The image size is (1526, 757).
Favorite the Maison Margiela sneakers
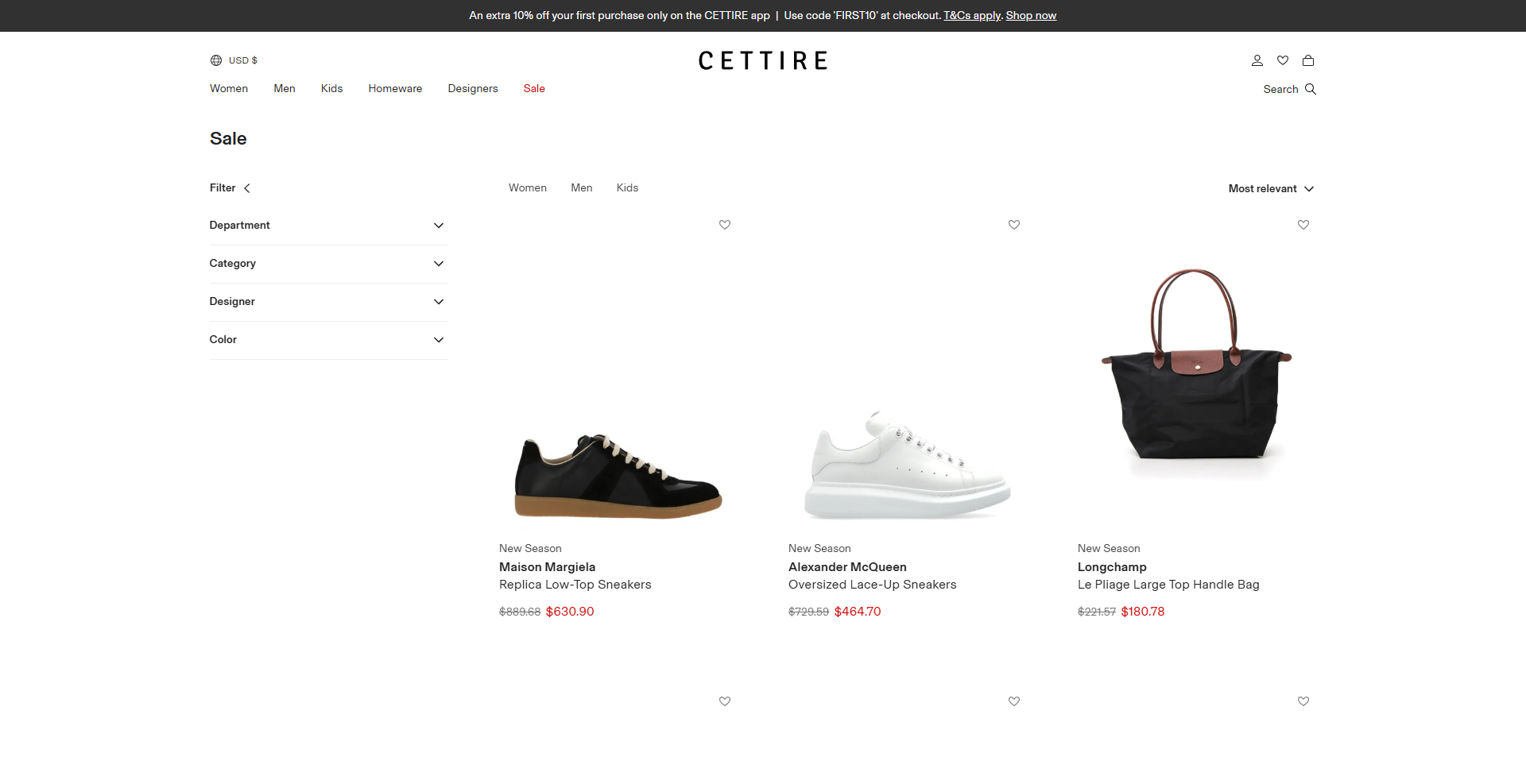tap(725, 225)
